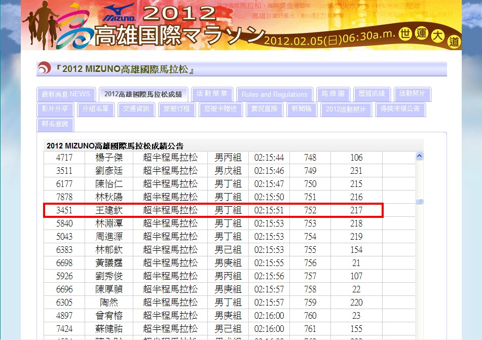Click finish time 02:15:55
Screen dimensions: 482x340
pos(269,263)
